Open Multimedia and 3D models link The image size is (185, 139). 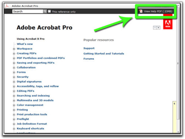35,100
